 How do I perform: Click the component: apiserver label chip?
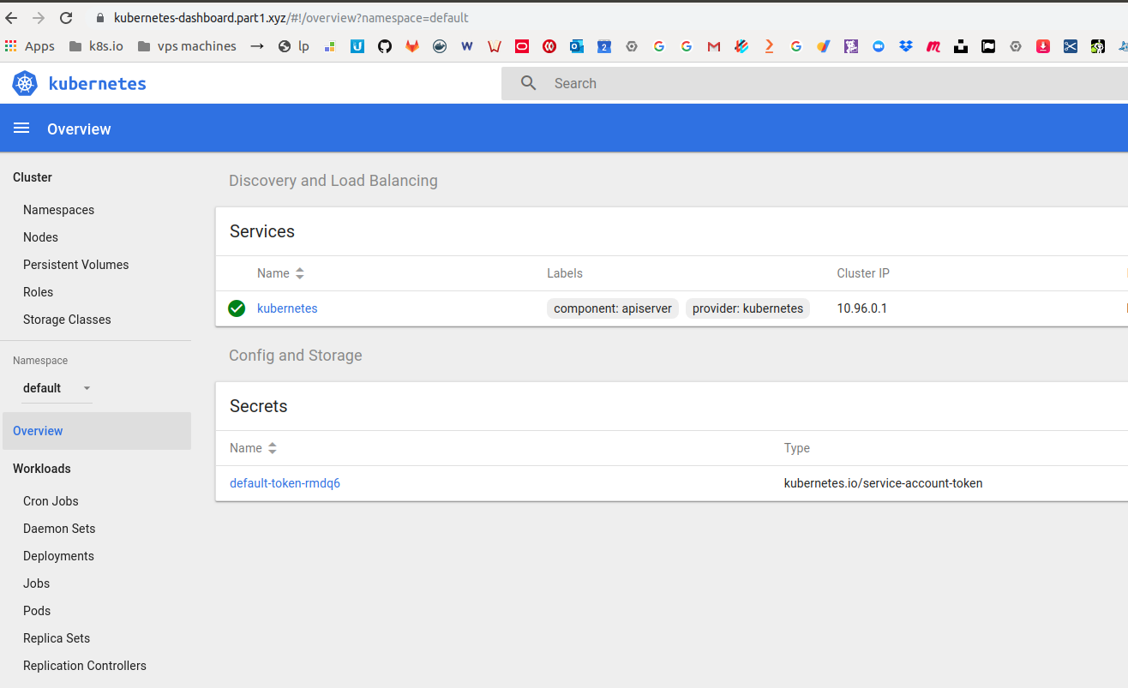click(x=613, y=308)
